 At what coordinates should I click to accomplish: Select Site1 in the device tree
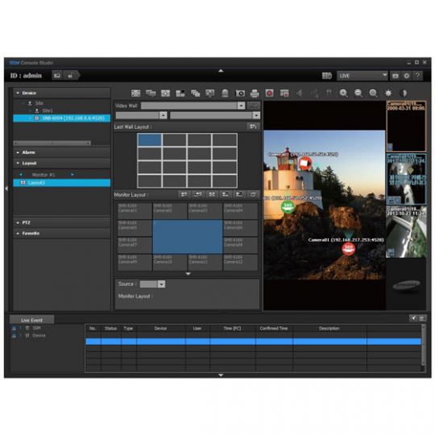[48, 110]
